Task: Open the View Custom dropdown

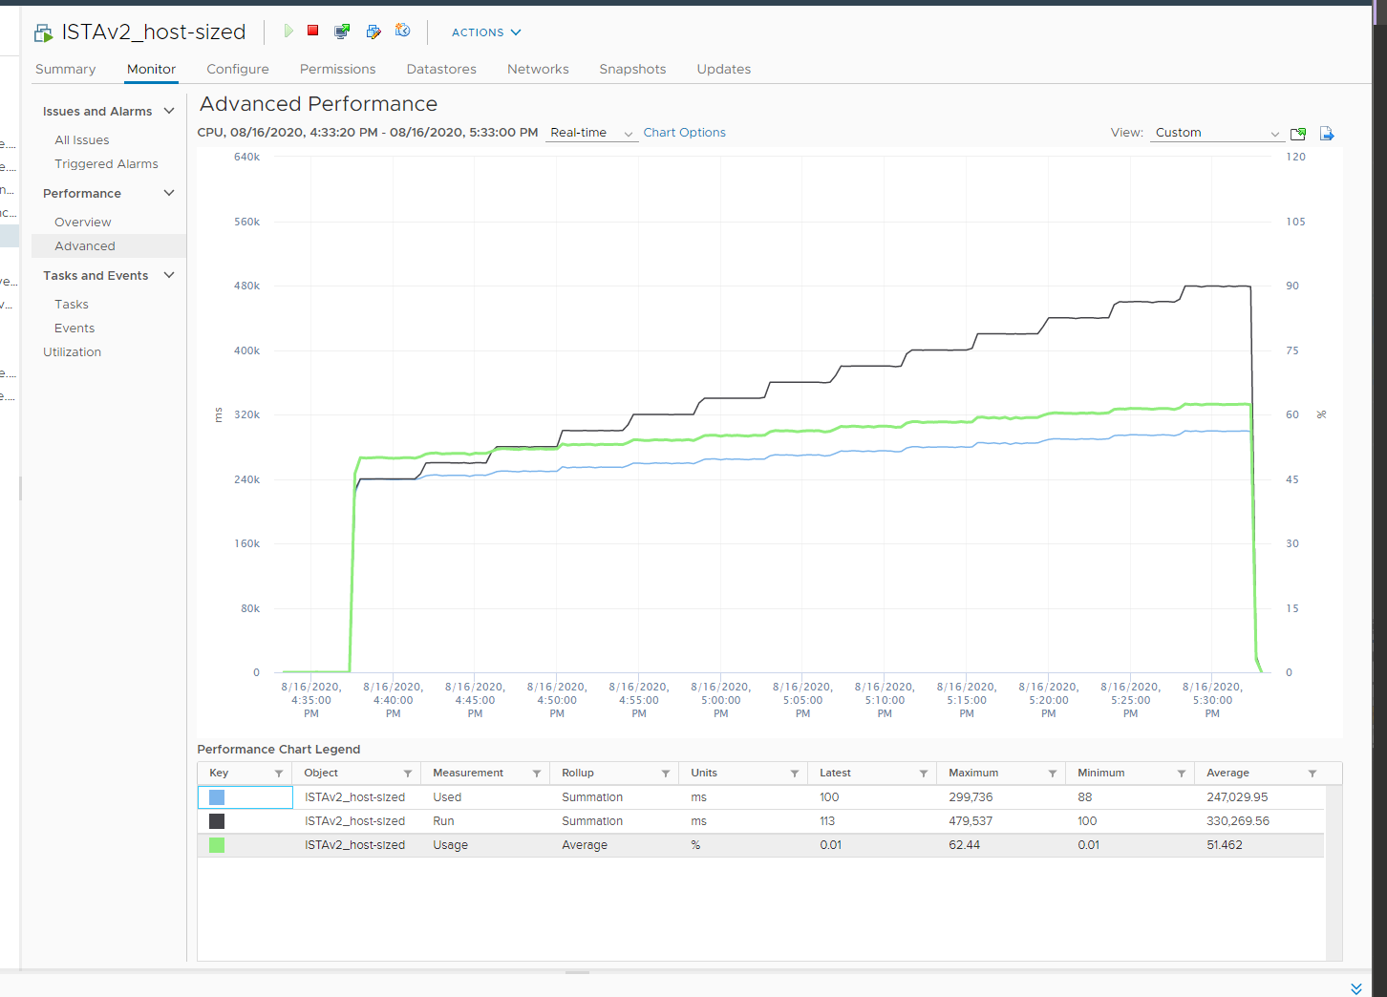Action: tap(1217, 133)
